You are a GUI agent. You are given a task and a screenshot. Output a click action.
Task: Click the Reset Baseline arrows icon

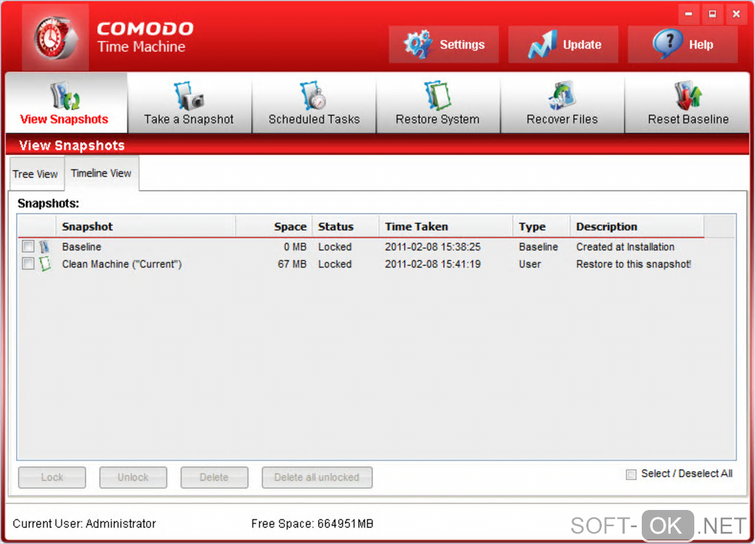pos(688,95)
